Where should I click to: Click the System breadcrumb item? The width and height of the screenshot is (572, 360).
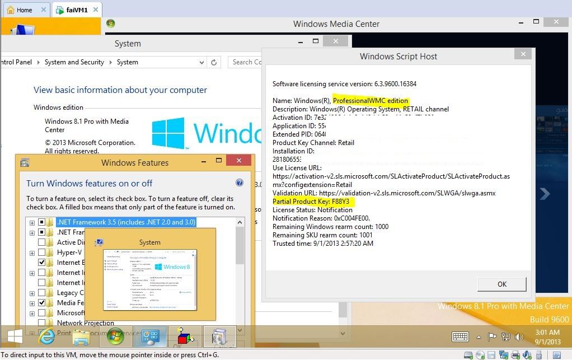point(127,62)
